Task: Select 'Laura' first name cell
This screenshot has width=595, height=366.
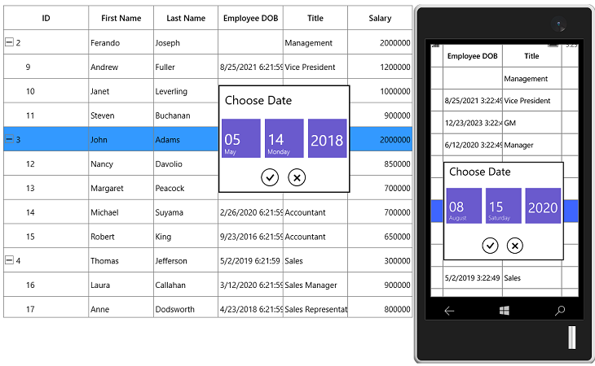Action: (121, 285)
